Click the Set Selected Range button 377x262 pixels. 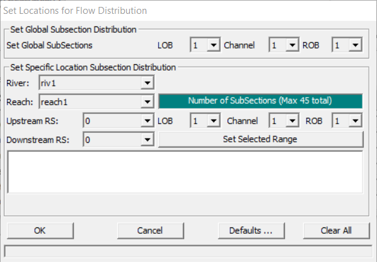(x=260, y=139)
